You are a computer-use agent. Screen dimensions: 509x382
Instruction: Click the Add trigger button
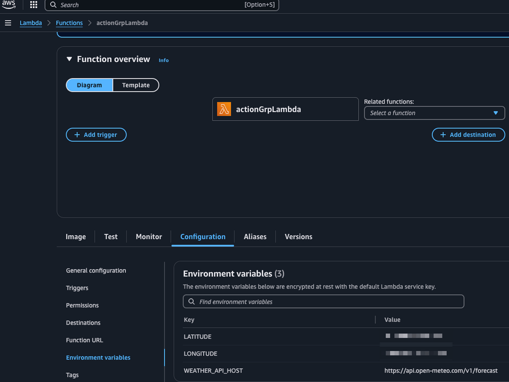pyautogui.click(x=96, y=135)
